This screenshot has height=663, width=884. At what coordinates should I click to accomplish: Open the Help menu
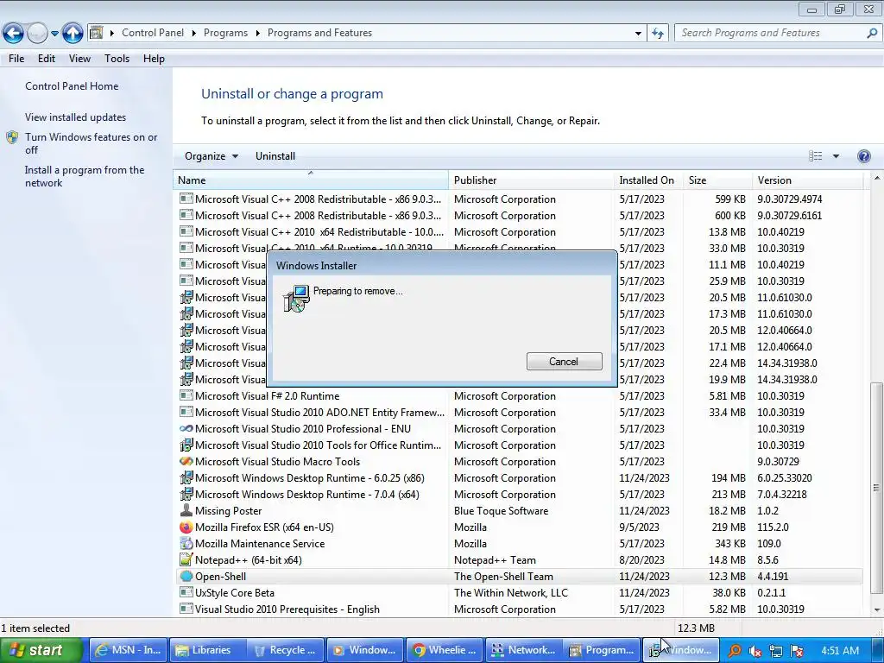[154, 59]
